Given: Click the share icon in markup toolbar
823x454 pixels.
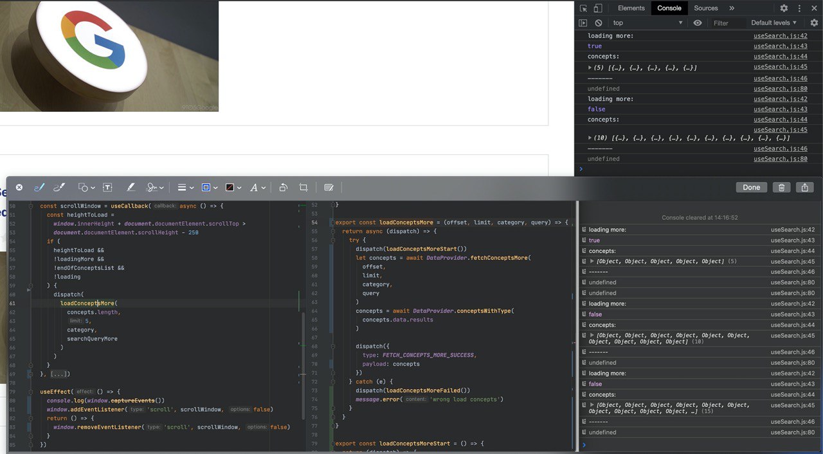Looking at the screenshot, I should click(x=805, y=187).
